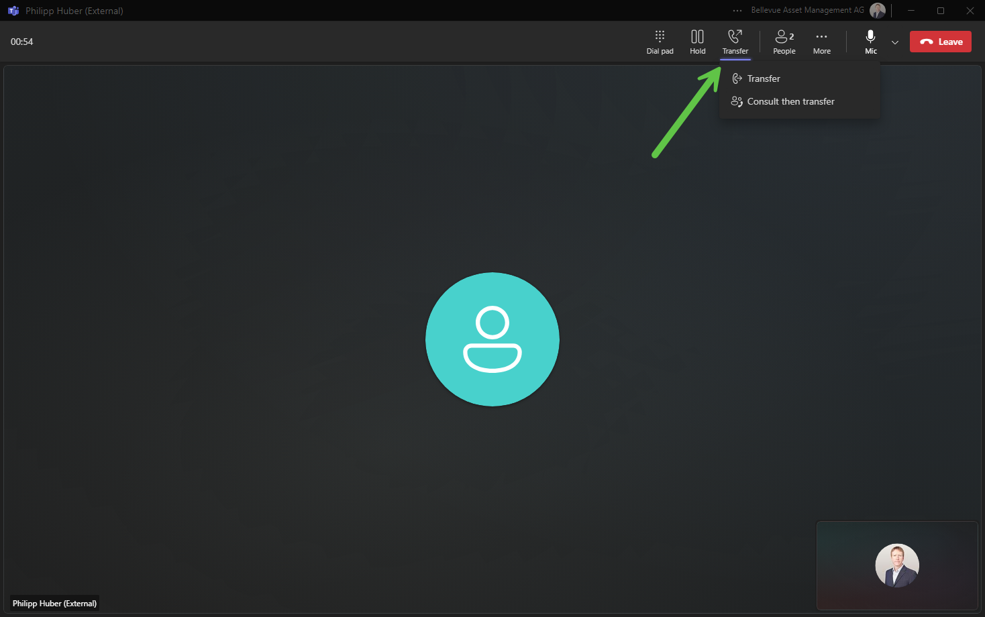This screenshot has height=617, width=985.
Task: Maximize the call window
Action: 941,11
